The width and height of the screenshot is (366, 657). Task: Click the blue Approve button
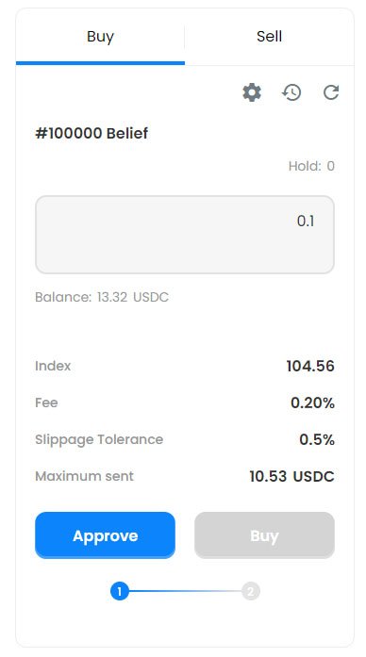(x=105, y=535)
